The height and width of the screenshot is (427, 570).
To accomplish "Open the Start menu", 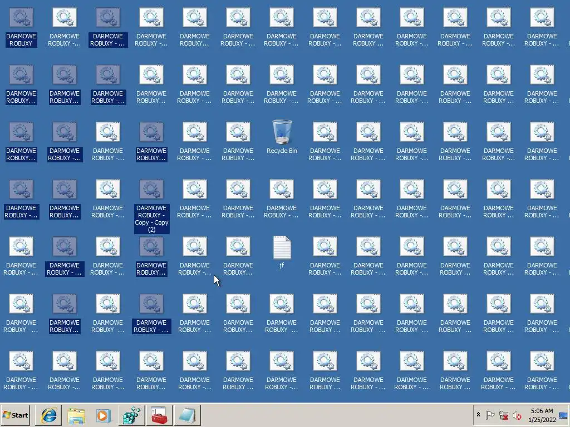I will point(15,415).
